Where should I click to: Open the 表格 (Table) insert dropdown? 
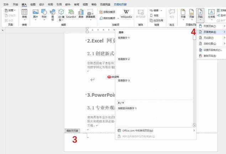24,15
